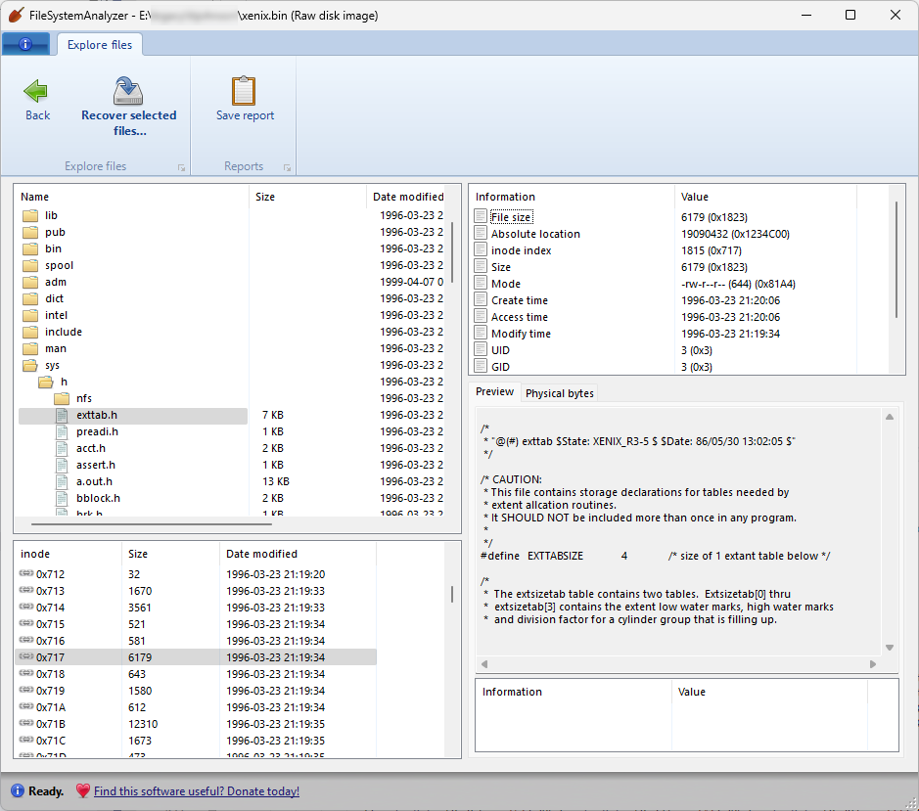
Task: Open the Explore files group dialog launcher
Action: coord(181,167)
